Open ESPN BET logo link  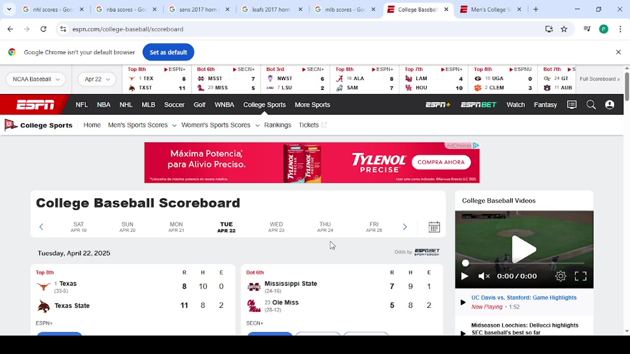pos(478,105)
